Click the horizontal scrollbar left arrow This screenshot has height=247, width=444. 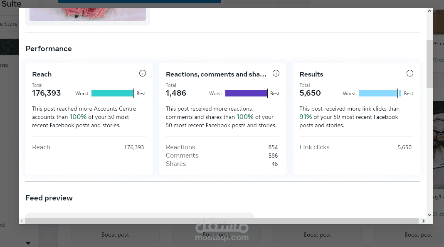22,221
